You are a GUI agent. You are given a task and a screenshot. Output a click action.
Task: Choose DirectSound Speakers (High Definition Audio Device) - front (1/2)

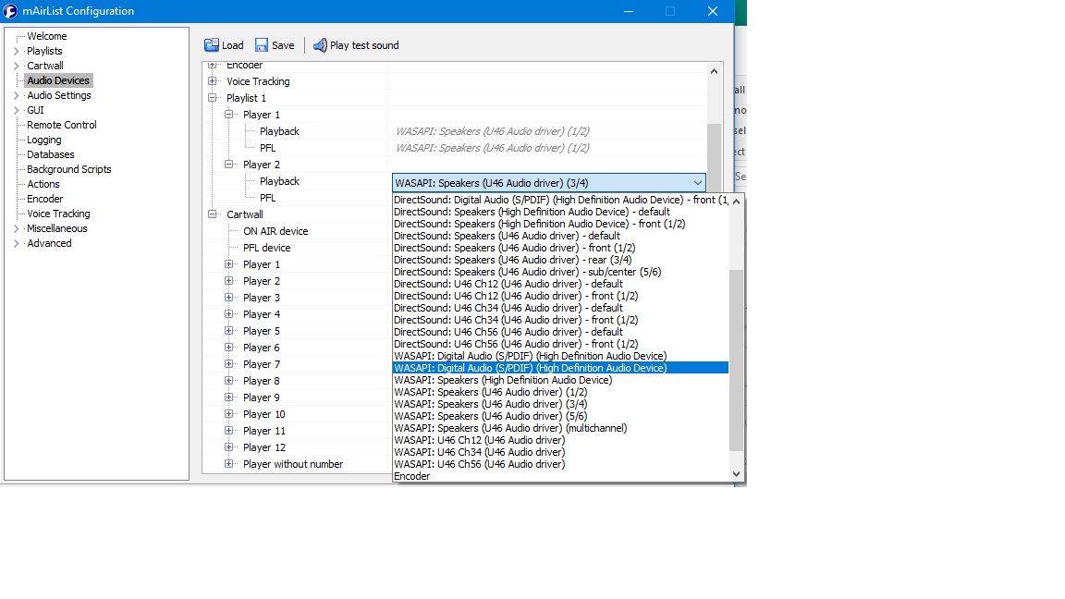[x=561, y=224]
